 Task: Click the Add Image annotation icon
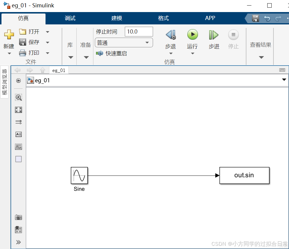point(19,146)
